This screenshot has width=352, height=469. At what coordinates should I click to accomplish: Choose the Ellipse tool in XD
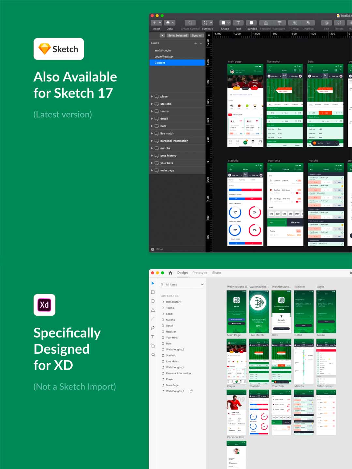153,301
